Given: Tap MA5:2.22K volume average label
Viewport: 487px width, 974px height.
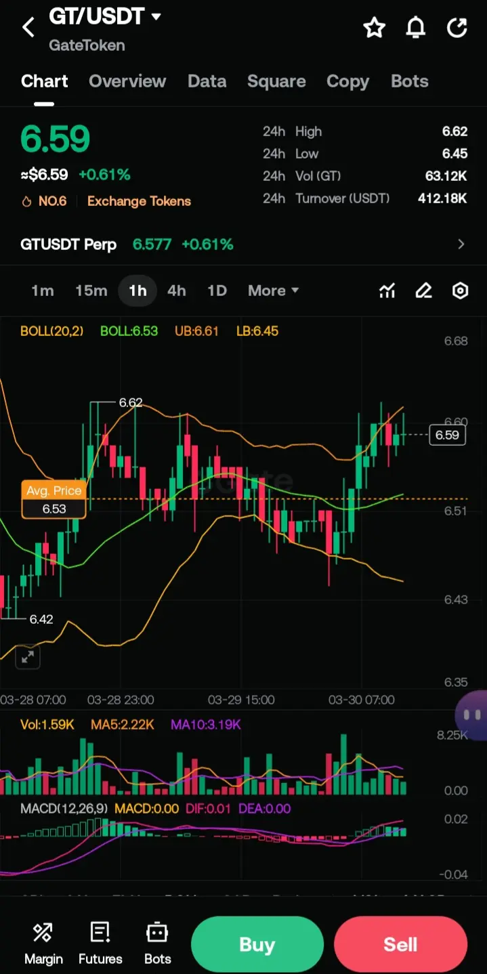Looking at the screenshot, I should click(x=123, y=725).
